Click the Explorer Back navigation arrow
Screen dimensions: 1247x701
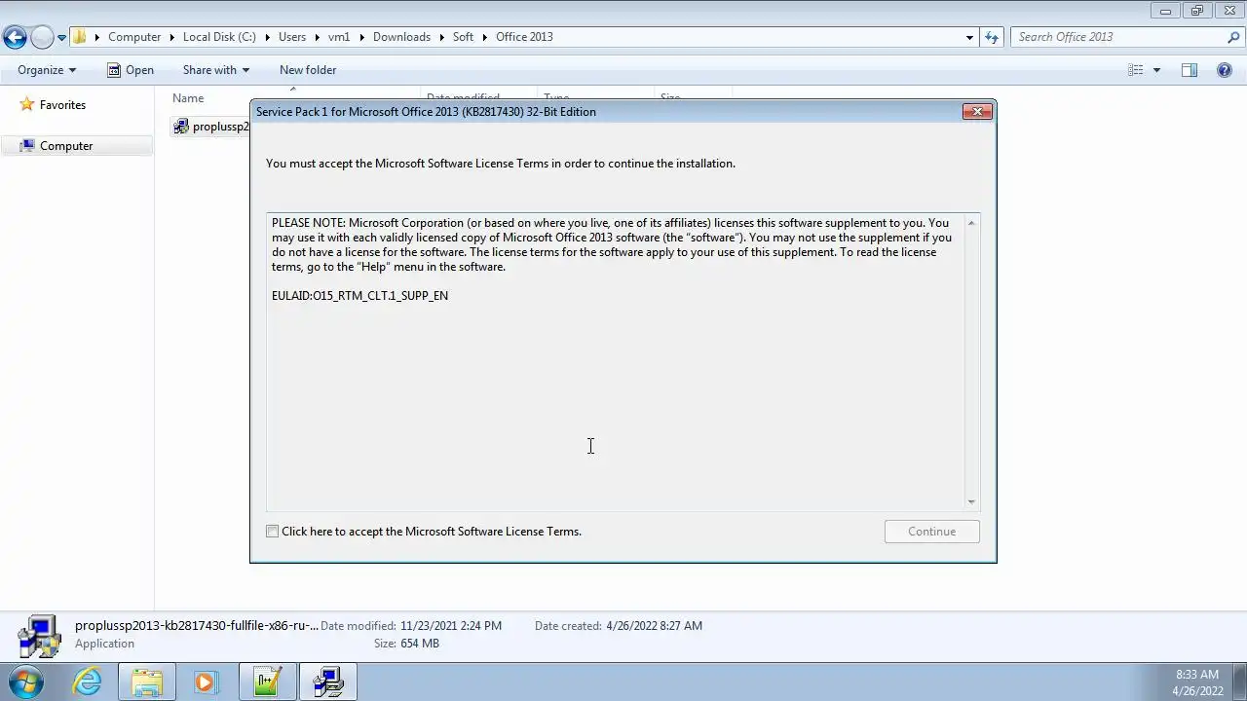[x=15, y=37]
